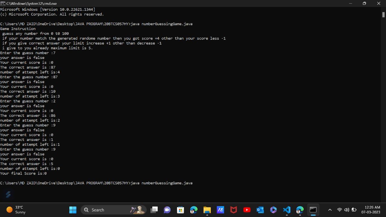Open the blue M app on the taskbar
This screenshot has height=217, width=386.
click(x=220, y=210)
